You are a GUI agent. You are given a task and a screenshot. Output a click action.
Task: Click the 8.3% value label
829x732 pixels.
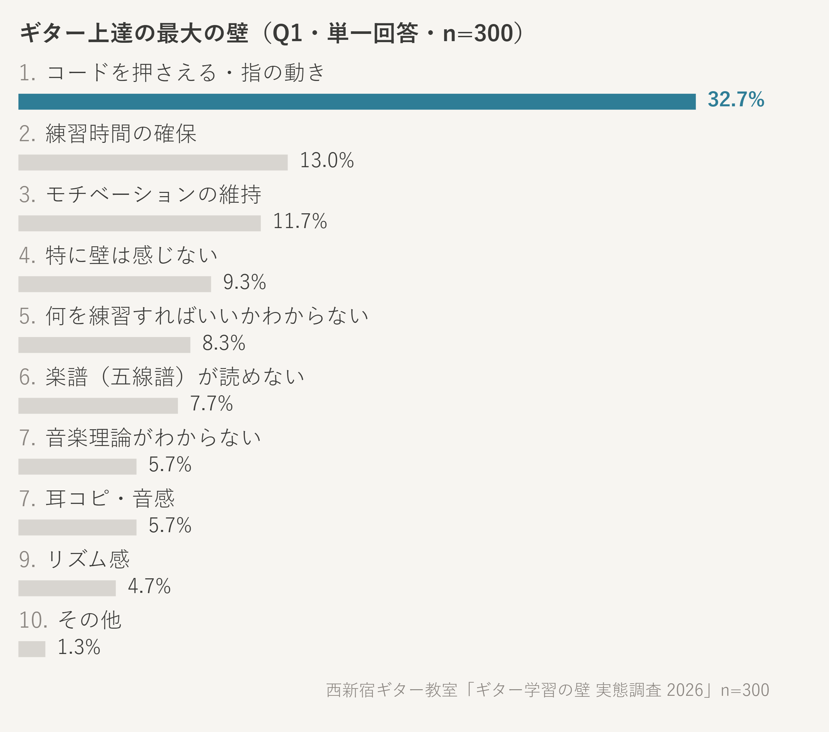[224, 343]
